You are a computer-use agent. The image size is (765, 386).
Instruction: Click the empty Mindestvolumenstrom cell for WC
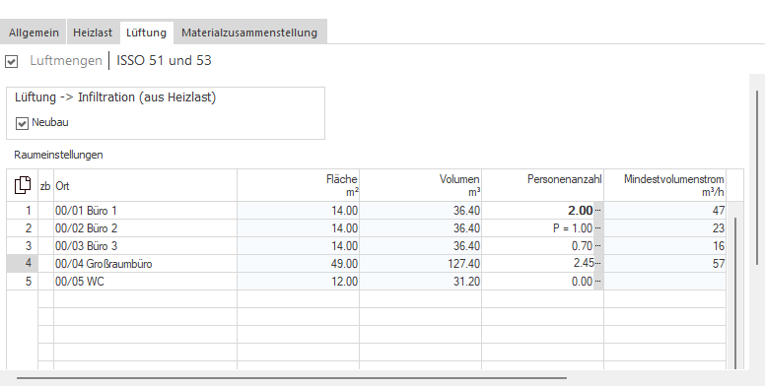(665, 282)
